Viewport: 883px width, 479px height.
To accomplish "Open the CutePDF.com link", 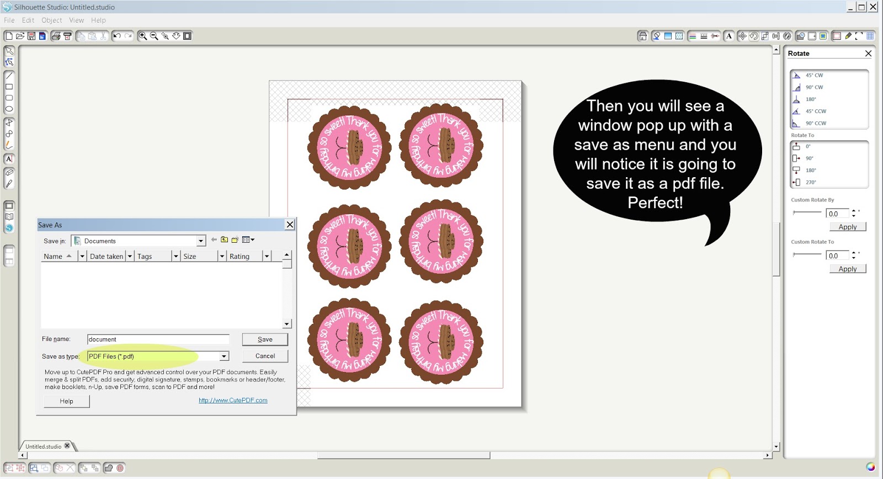I will pyautogui.click(x=233, y=401).
